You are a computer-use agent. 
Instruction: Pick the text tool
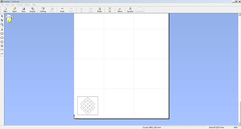[2, 29]
